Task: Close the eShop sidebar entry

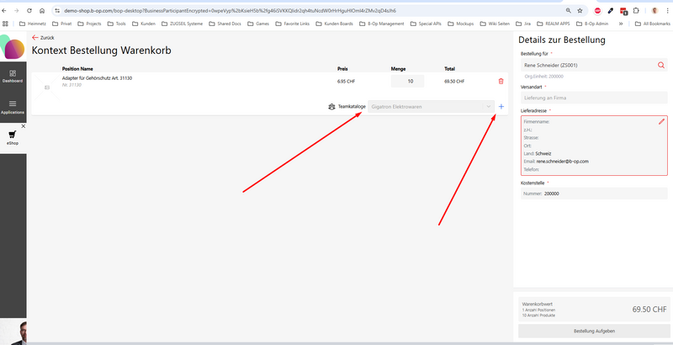Action: pos(23,126)
